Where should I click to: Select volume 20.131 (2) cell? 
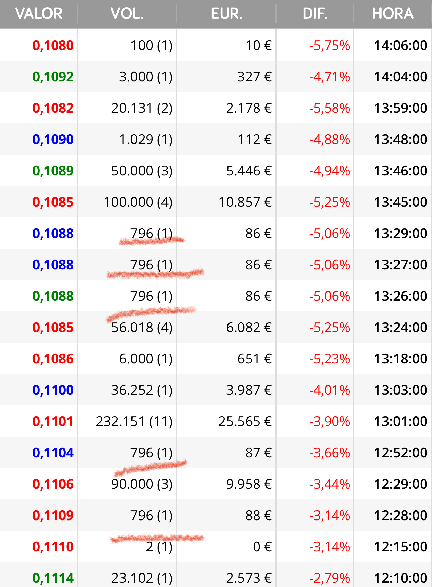click(x=142, y=108)
